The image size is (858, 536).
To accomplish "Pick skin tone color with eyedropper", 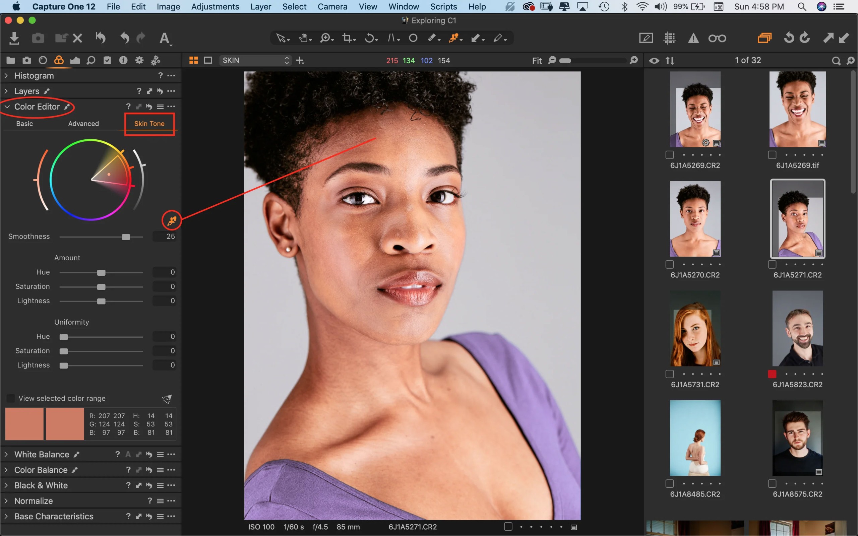I will (172, 220).
